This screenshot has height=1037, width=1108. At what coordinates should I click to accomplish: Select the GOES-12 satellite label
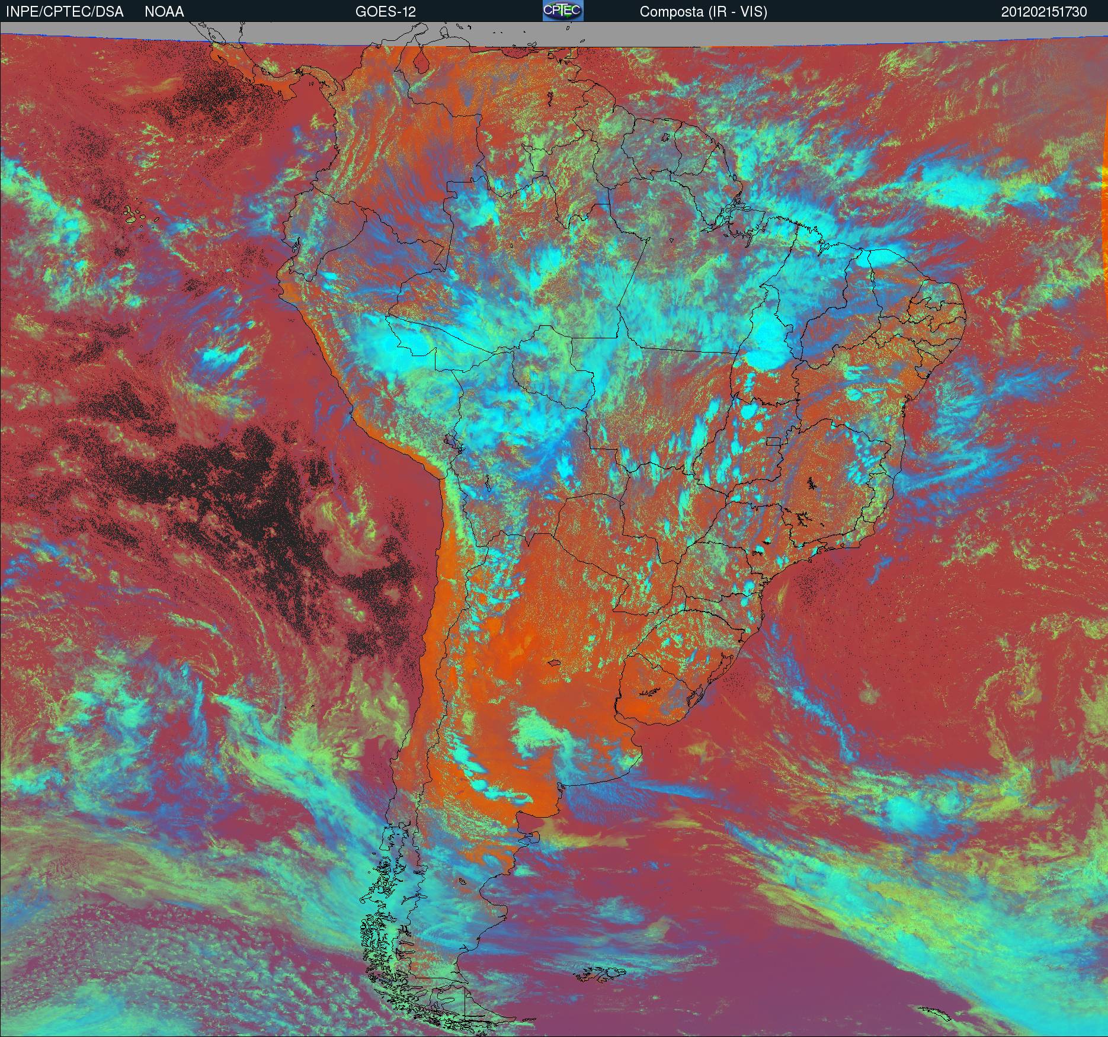click(385, 12)
